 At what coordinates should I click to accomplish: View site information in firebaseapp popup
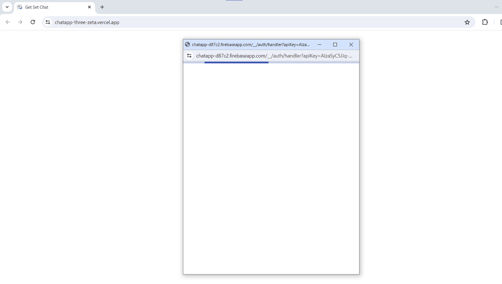coord(189,56)
